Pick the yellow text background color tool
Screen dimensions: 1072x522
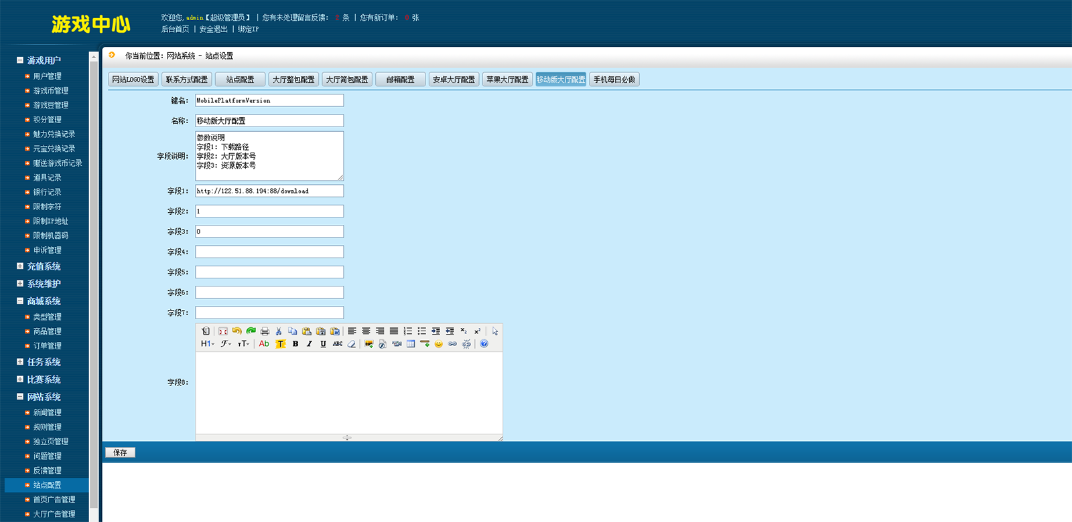(281, 344)
